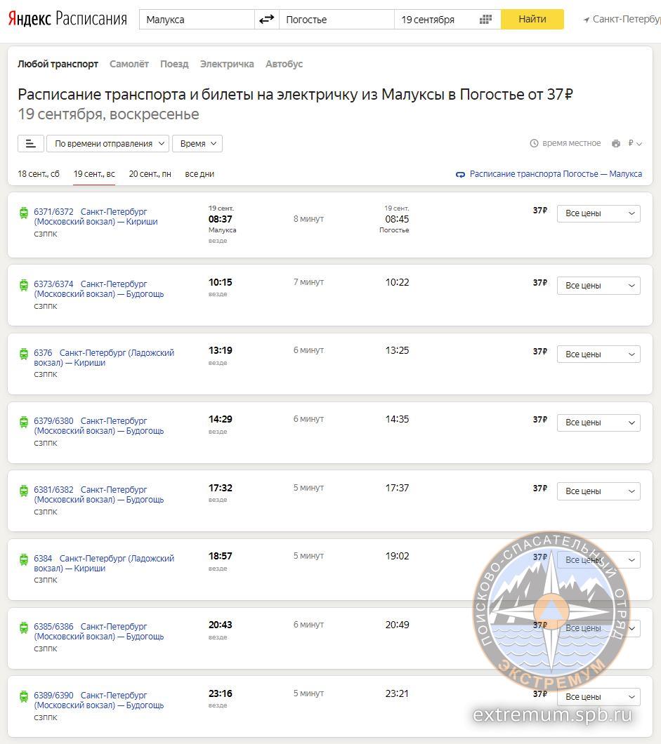661x744 pixels.
Task: Click the departure field containing Малукса
Action: coord(197,20)
